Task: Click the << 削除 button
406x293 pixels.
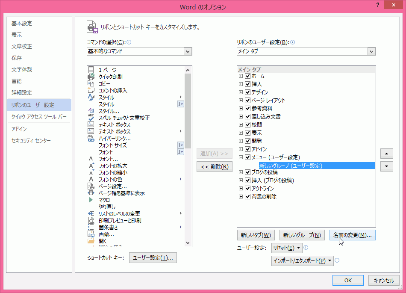Action: coord(215,166)
